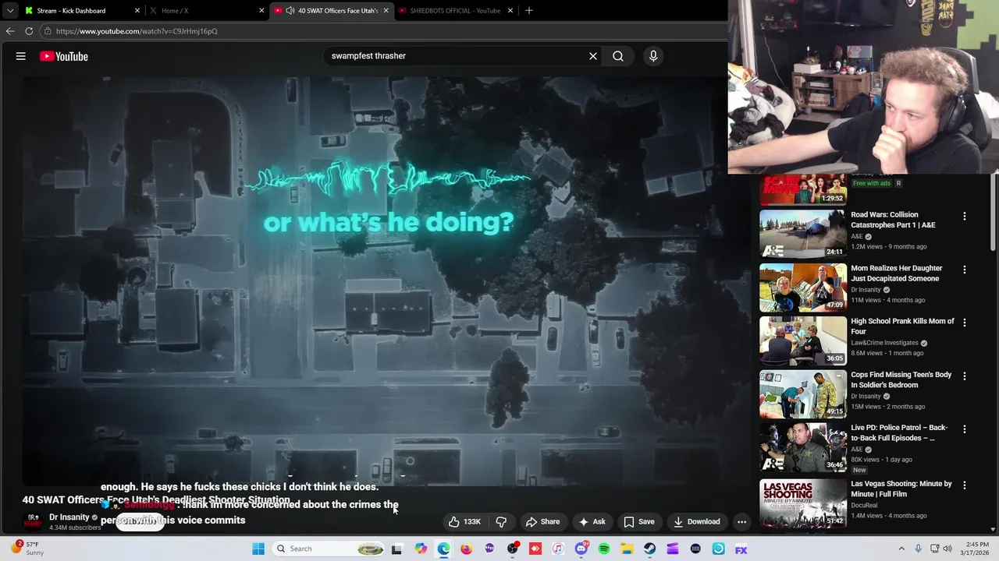Expand the browser tab list dropdown
999x561 pixels.
coord(10,10)
